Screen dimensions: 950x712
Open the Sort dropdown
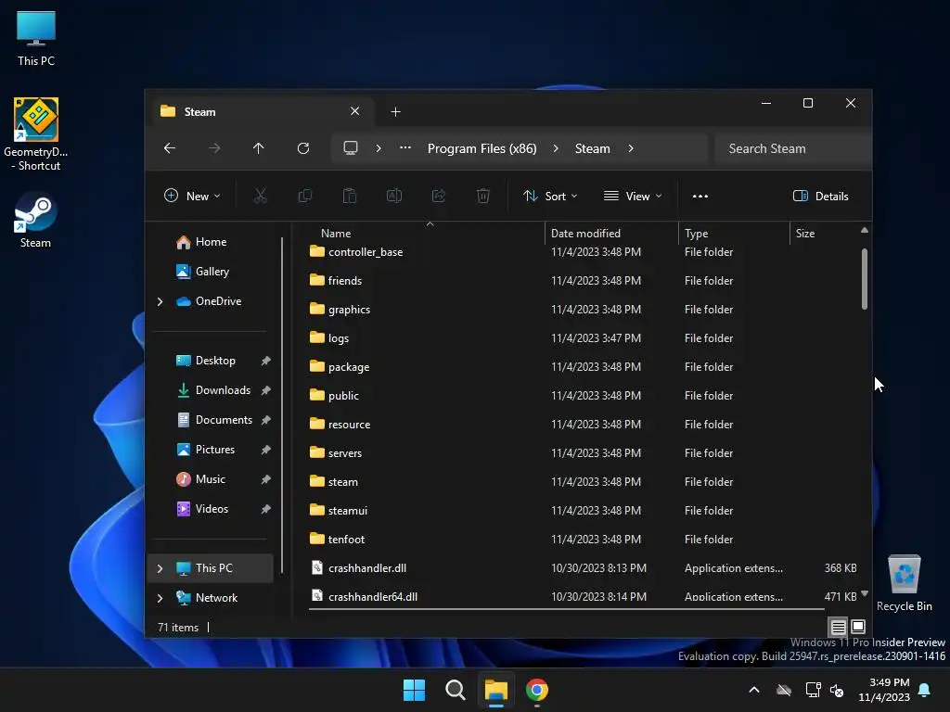550,197
